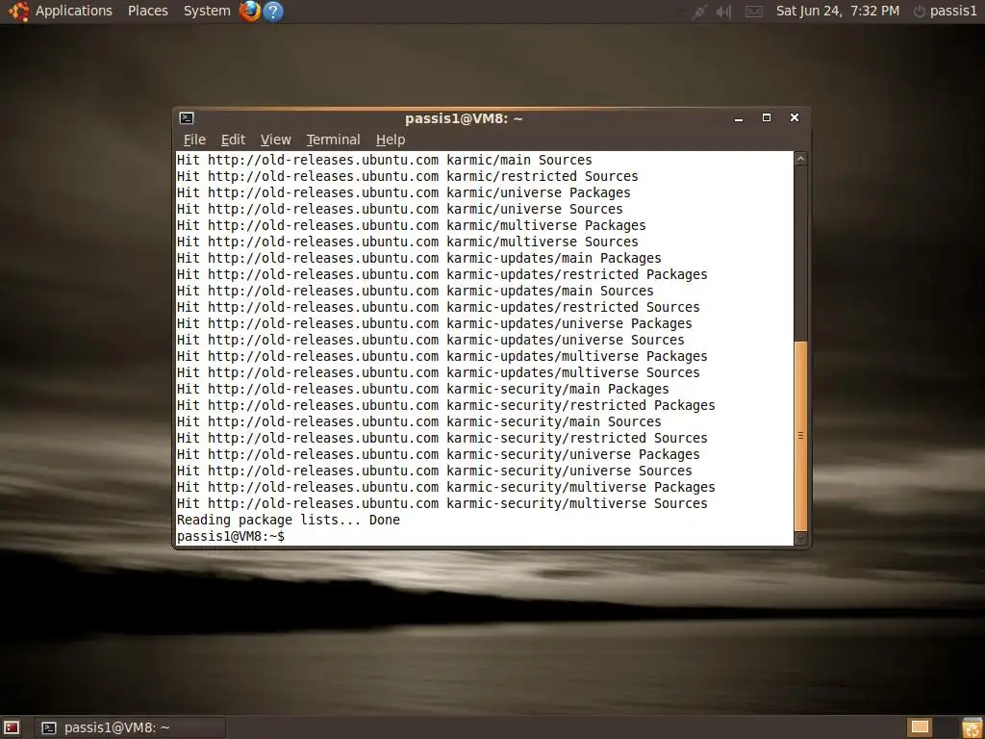Viewport: 985px width, 739px height.
Task: Click the 'karmic-security/multiverse Sources' line
Action: (442, 503)
